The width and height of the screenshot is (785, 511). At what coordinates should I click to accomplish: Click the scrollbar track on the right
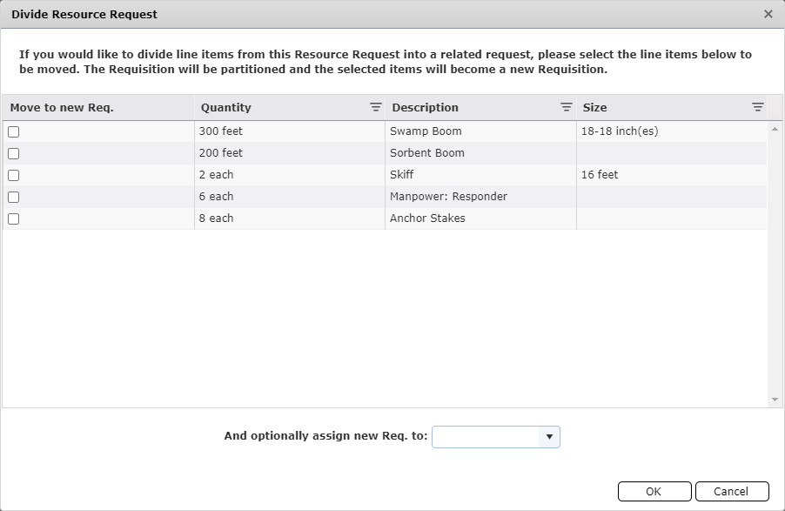pos(775,261)
